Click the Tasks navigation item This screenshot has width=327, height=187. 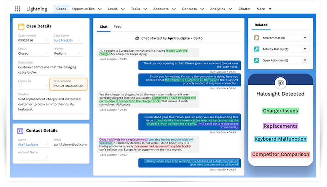(x=135, y=9)
